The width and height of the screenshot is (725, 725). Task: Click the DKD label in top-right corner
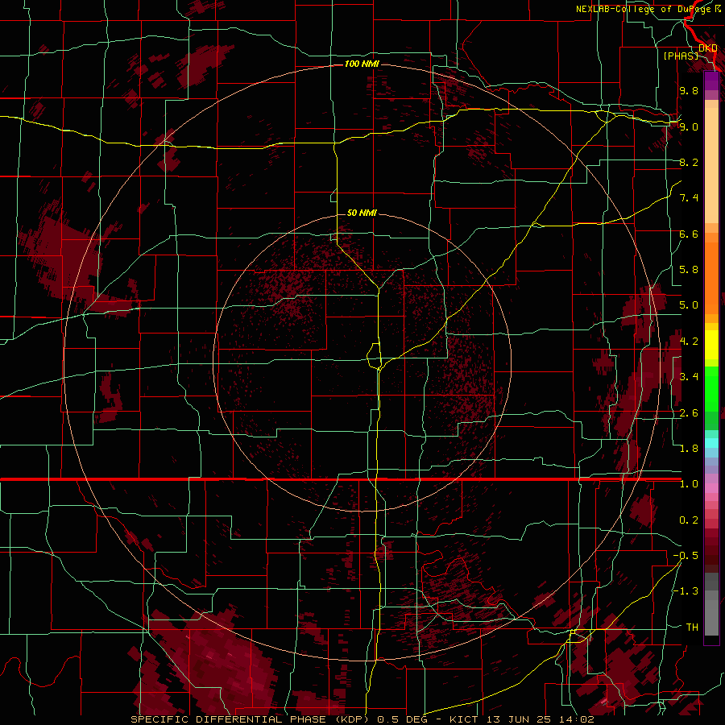pyautogui.click(x=708, y=48)
